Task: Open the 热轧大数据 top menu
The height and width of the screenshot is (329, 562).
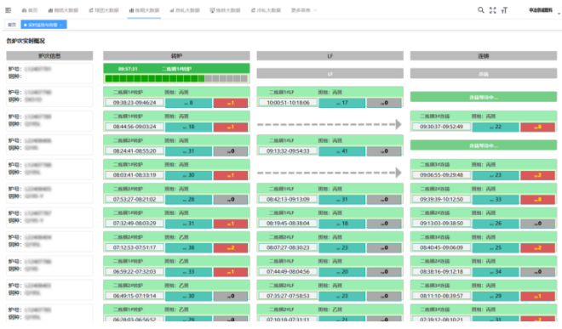Action: pos(185,10)
